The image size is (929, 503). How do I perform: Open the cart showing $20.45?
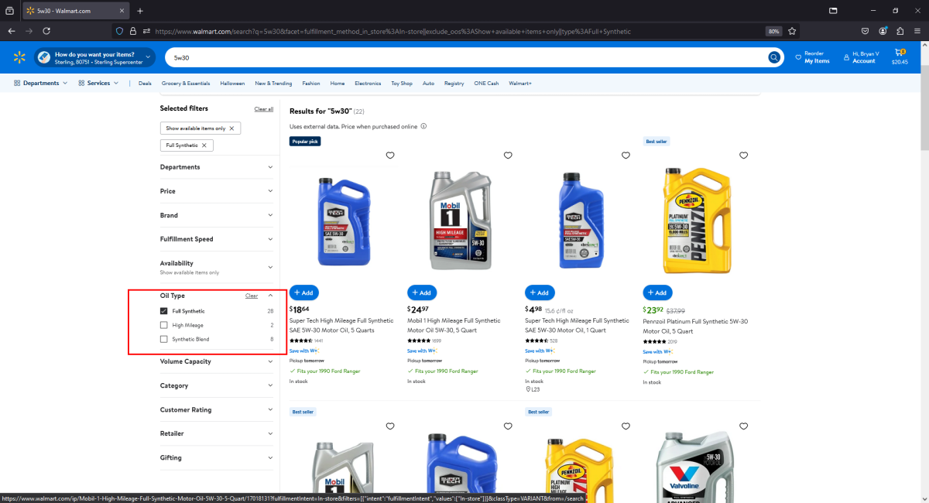point(900,57)
